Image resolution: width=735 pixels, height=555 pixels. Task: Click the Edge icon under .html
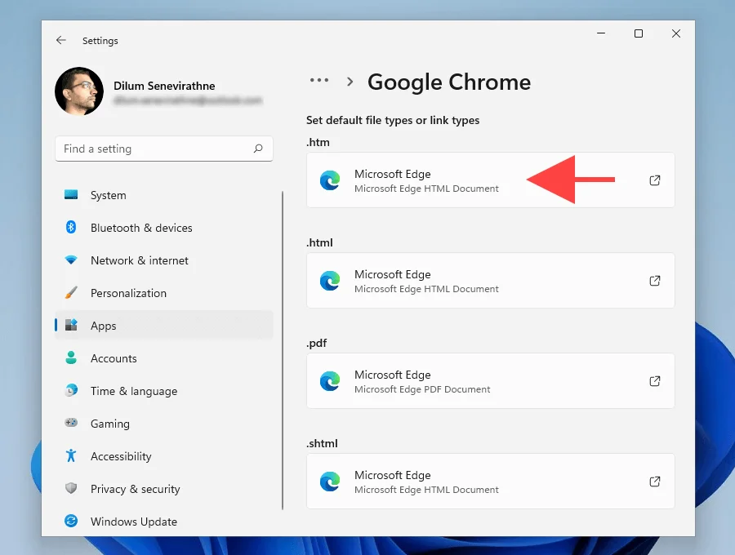[330, 281]
